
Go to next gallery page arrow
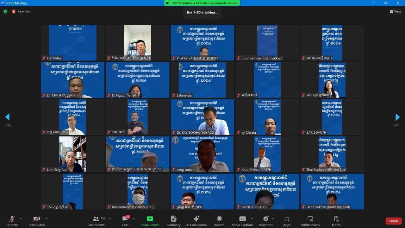point(397,117)
